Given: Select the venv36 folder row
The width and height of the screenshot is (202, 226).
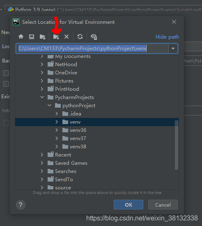Looking at the screenshot, I should coord(97,130).
